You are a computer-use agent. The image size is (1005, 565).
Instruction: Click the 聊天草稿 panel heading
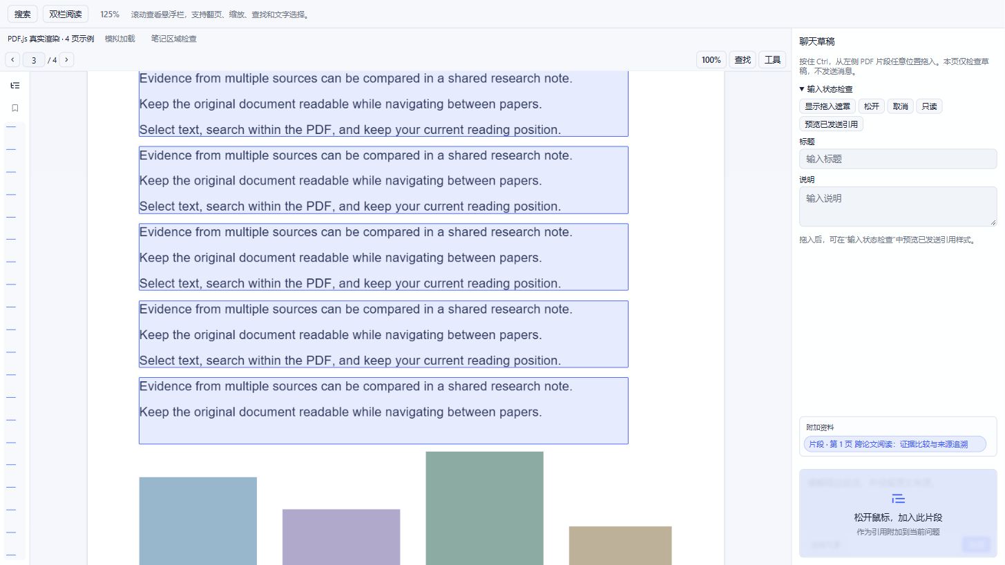(817, 41)
